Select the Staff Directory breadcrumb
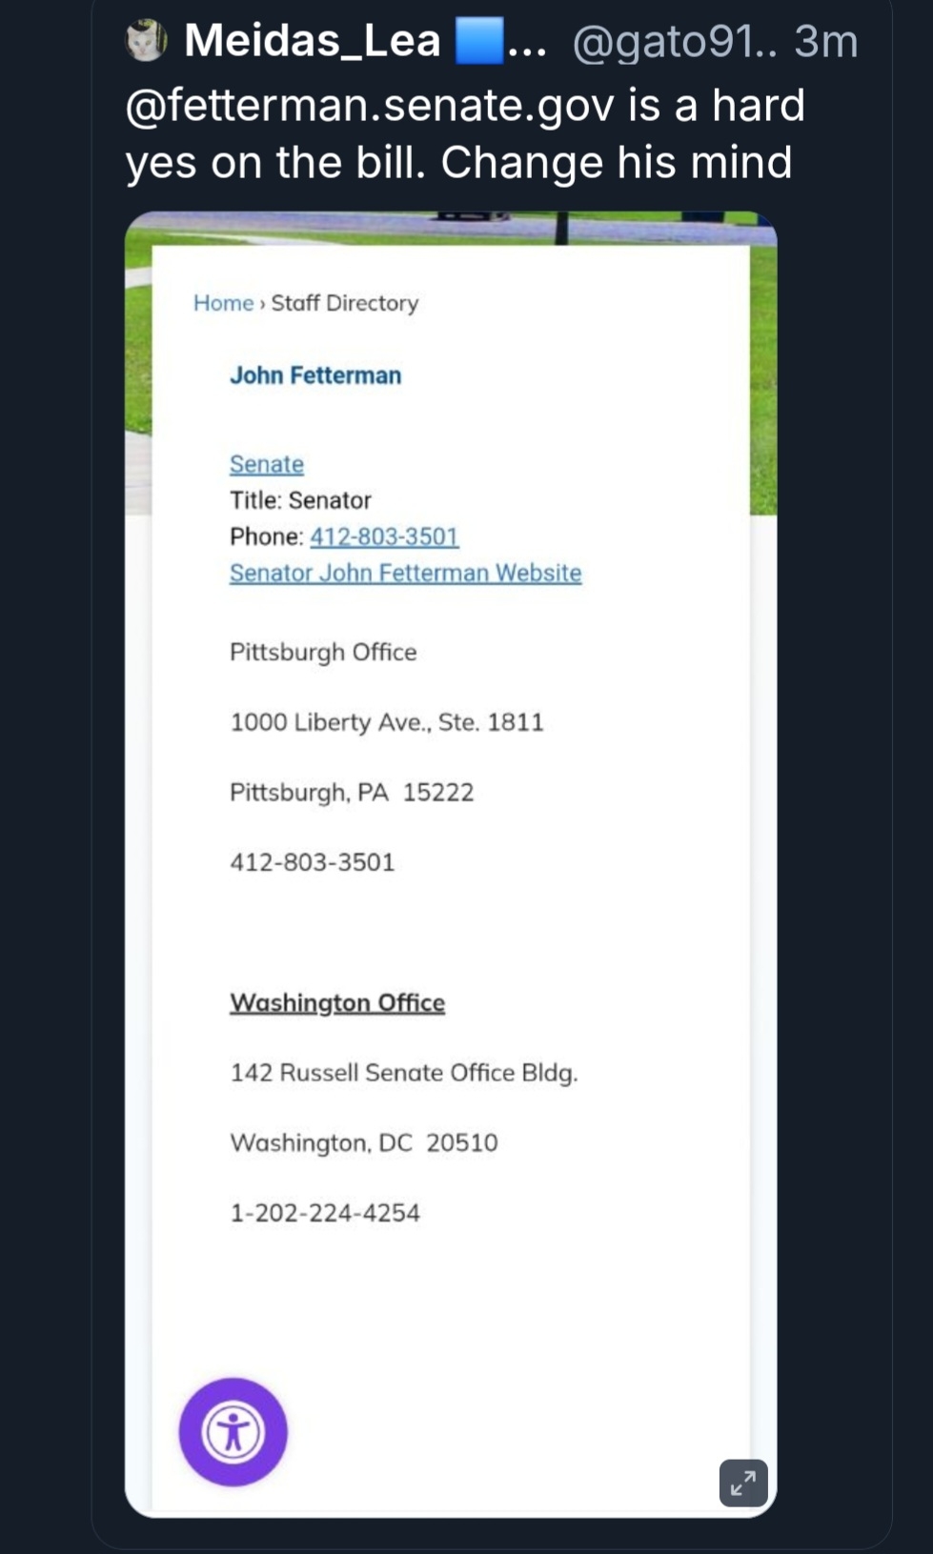 (345, 303)
